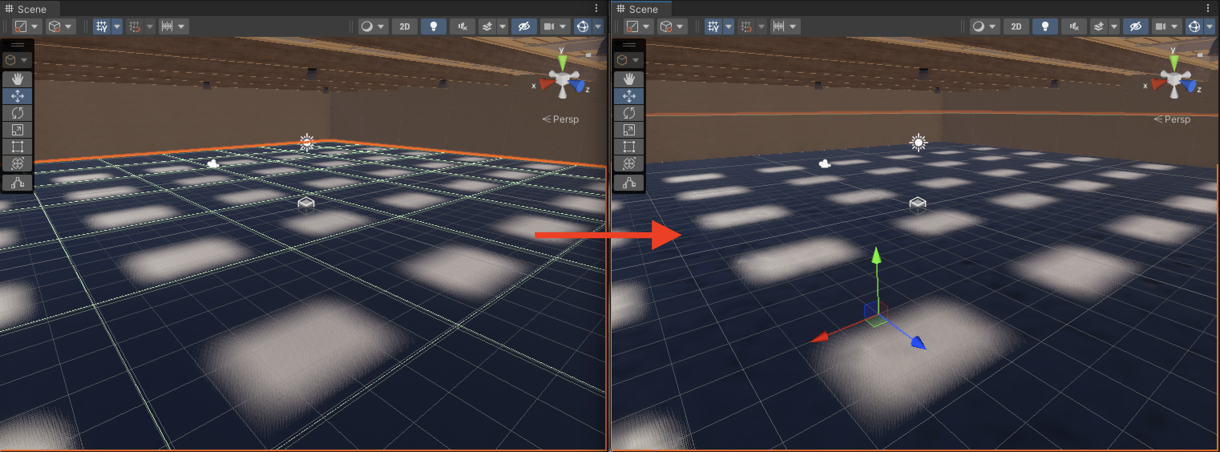1220x452 pixels.
Task: Open tool handle position dropdown in left view
Action: [x=26, y=26]
